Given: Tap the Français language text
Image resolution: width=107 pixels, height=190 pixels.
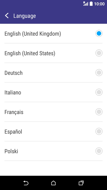Looking at the screenshot, I should point(14,112).
